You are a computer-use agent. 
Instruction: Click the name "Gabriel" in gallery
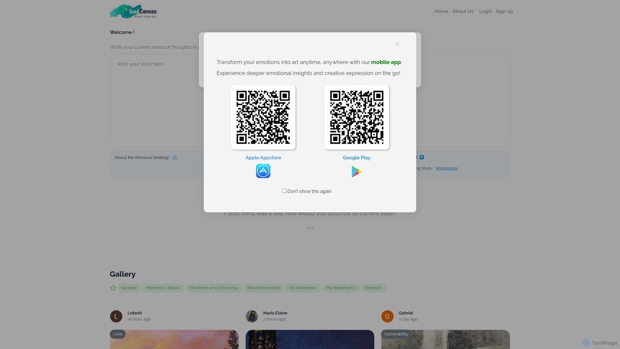coord(406,313)
